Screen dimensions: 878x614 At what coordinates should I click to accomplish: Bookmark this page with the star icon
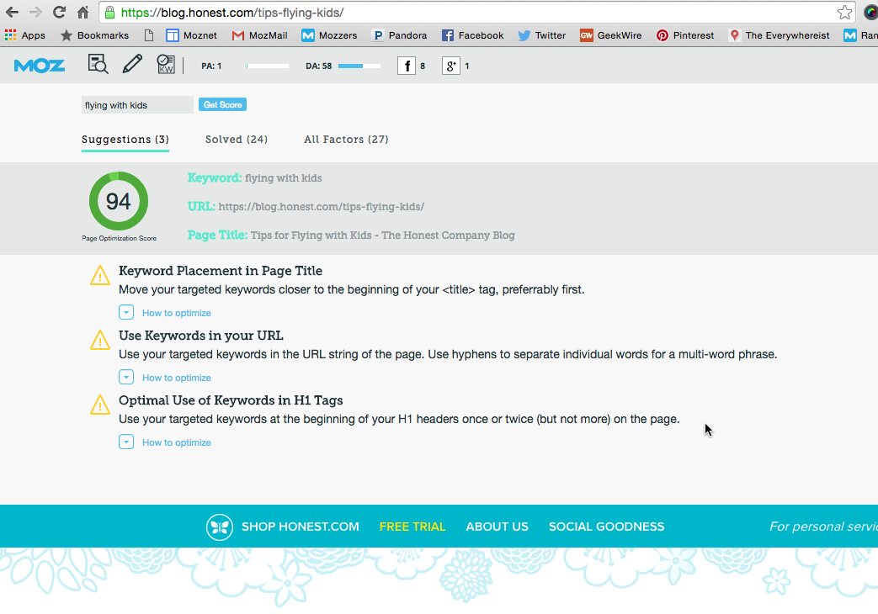pyautogui.click(x=844, y=13)
